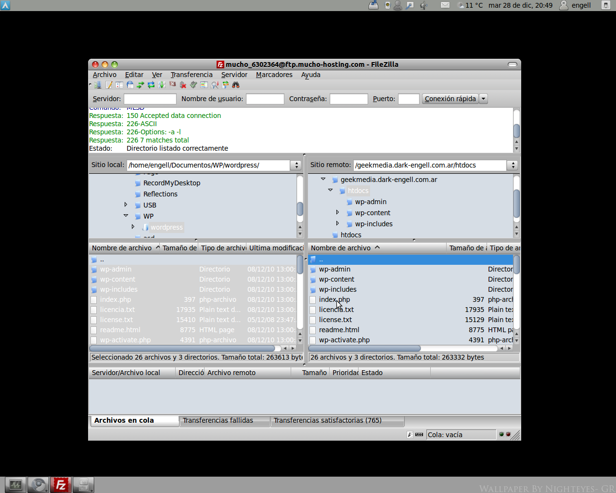The width and height of the screenshot is (616, 493).
Task: Expand the USB folder in local tree
Action: (x=126, y=205)
